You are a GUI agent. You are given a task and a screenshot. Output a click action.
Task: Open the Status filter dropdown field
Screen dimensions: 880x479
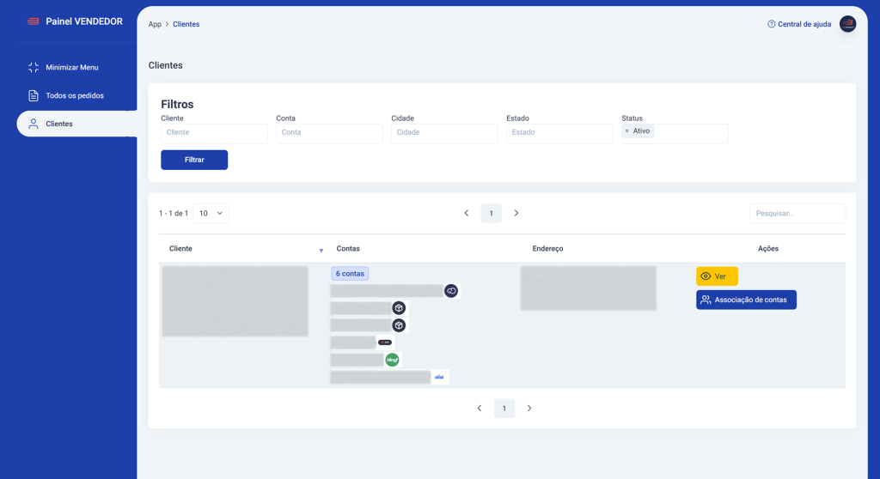(x=692, y=133)
